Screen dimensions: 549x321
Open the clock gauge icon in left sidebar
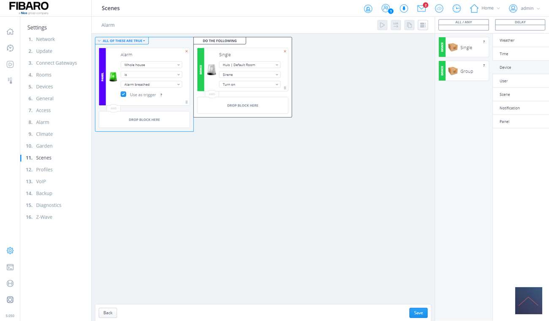click(x=10, y=48)
